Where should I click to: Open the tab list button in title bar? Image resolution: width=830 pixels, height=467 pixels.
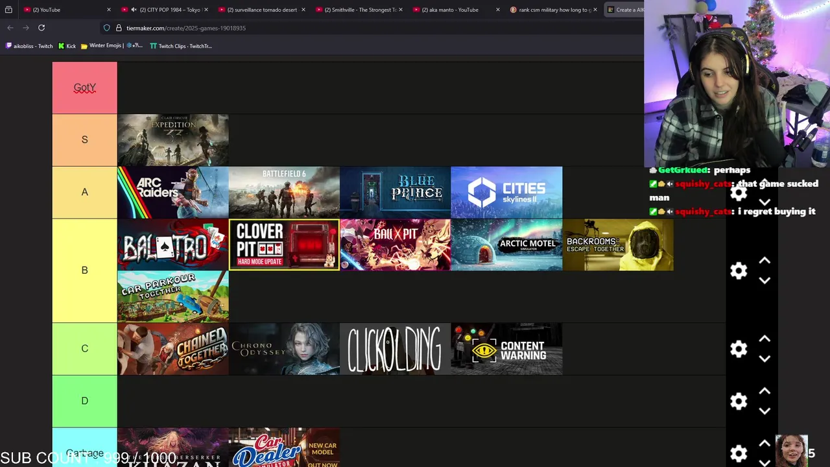click(8, 10)
